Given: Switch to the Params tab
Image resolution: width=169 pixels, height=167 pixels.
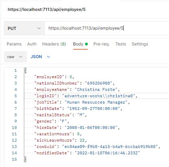Looking at the screenshot, I should click(x=14, y=44).
